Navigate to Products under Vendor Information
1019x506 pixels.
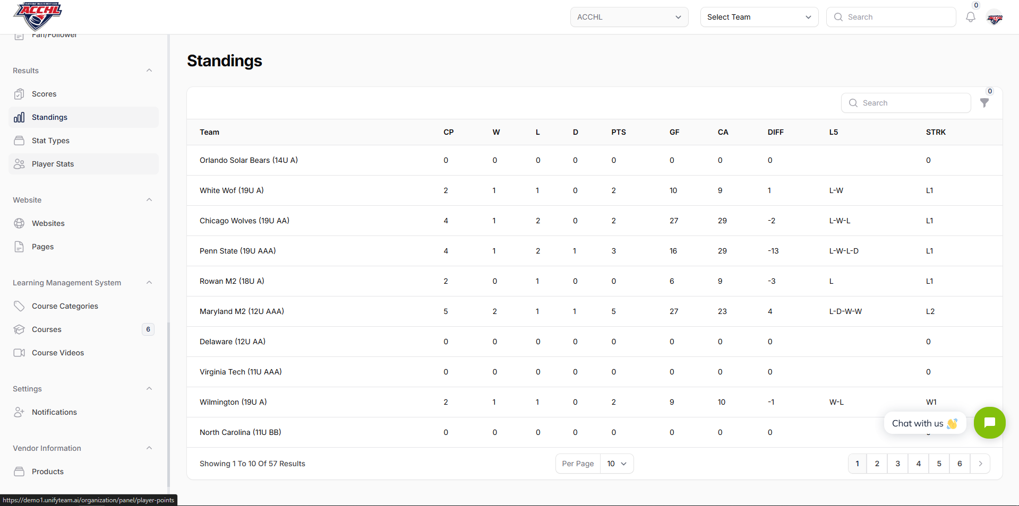47,472
